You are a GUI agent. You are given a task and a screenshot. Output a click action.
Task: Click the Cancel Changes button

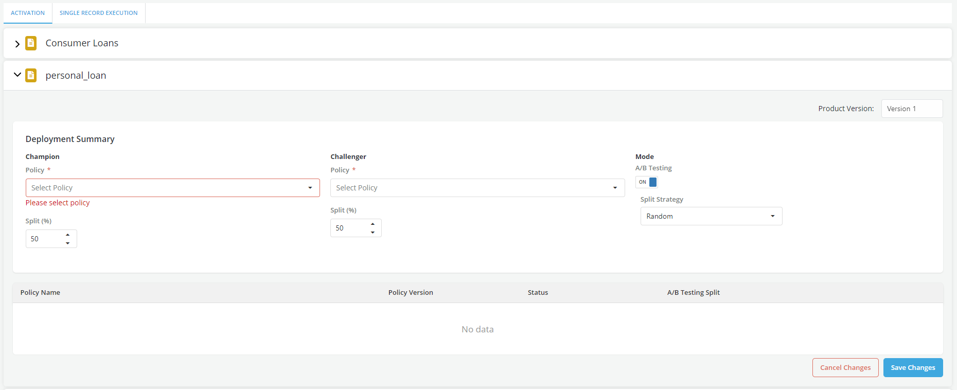pos(845,367)
